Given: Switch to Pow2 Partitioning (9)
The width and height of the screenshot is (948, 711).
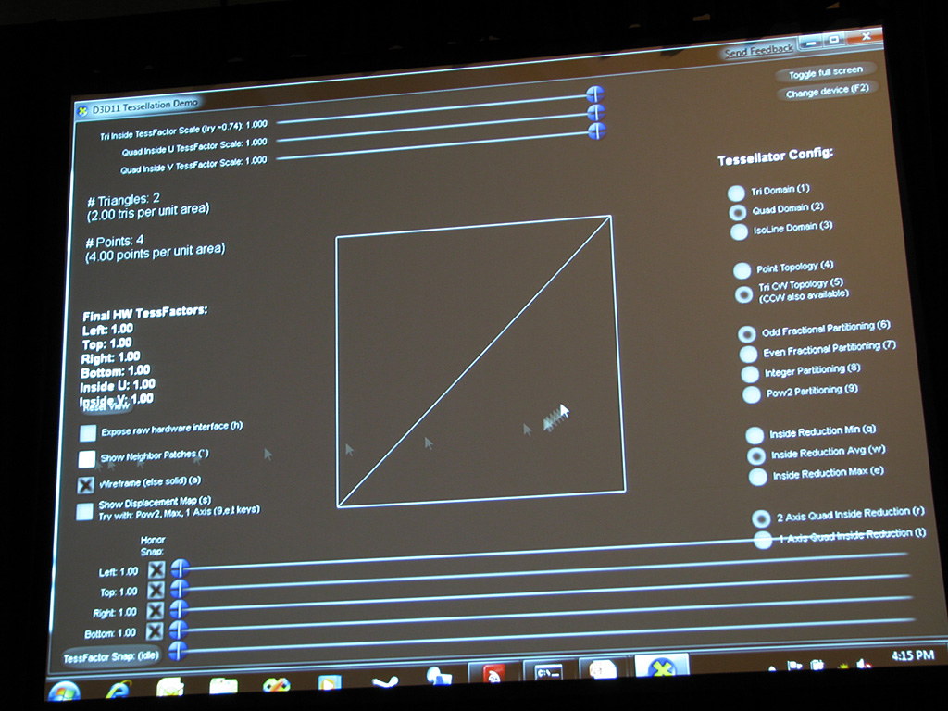Looking at the screenshot, I should point(751,394).
